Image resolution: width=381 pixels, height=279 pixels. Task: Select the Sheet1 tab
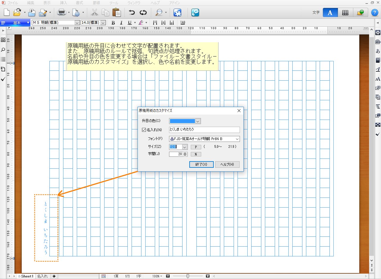[26, 276]
